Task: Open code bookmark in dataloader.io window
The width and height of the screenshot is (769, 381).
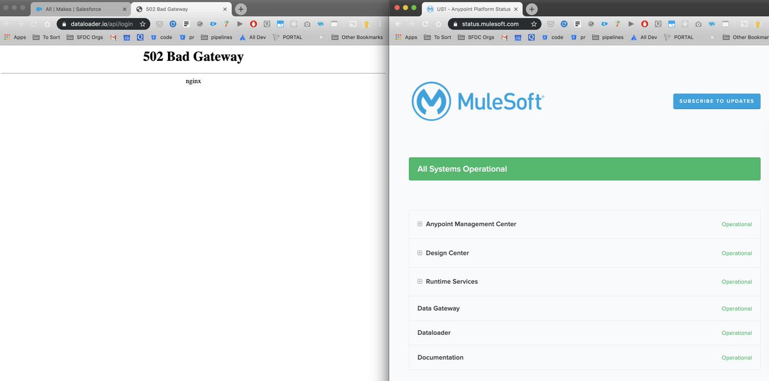Action: (161, 37)
